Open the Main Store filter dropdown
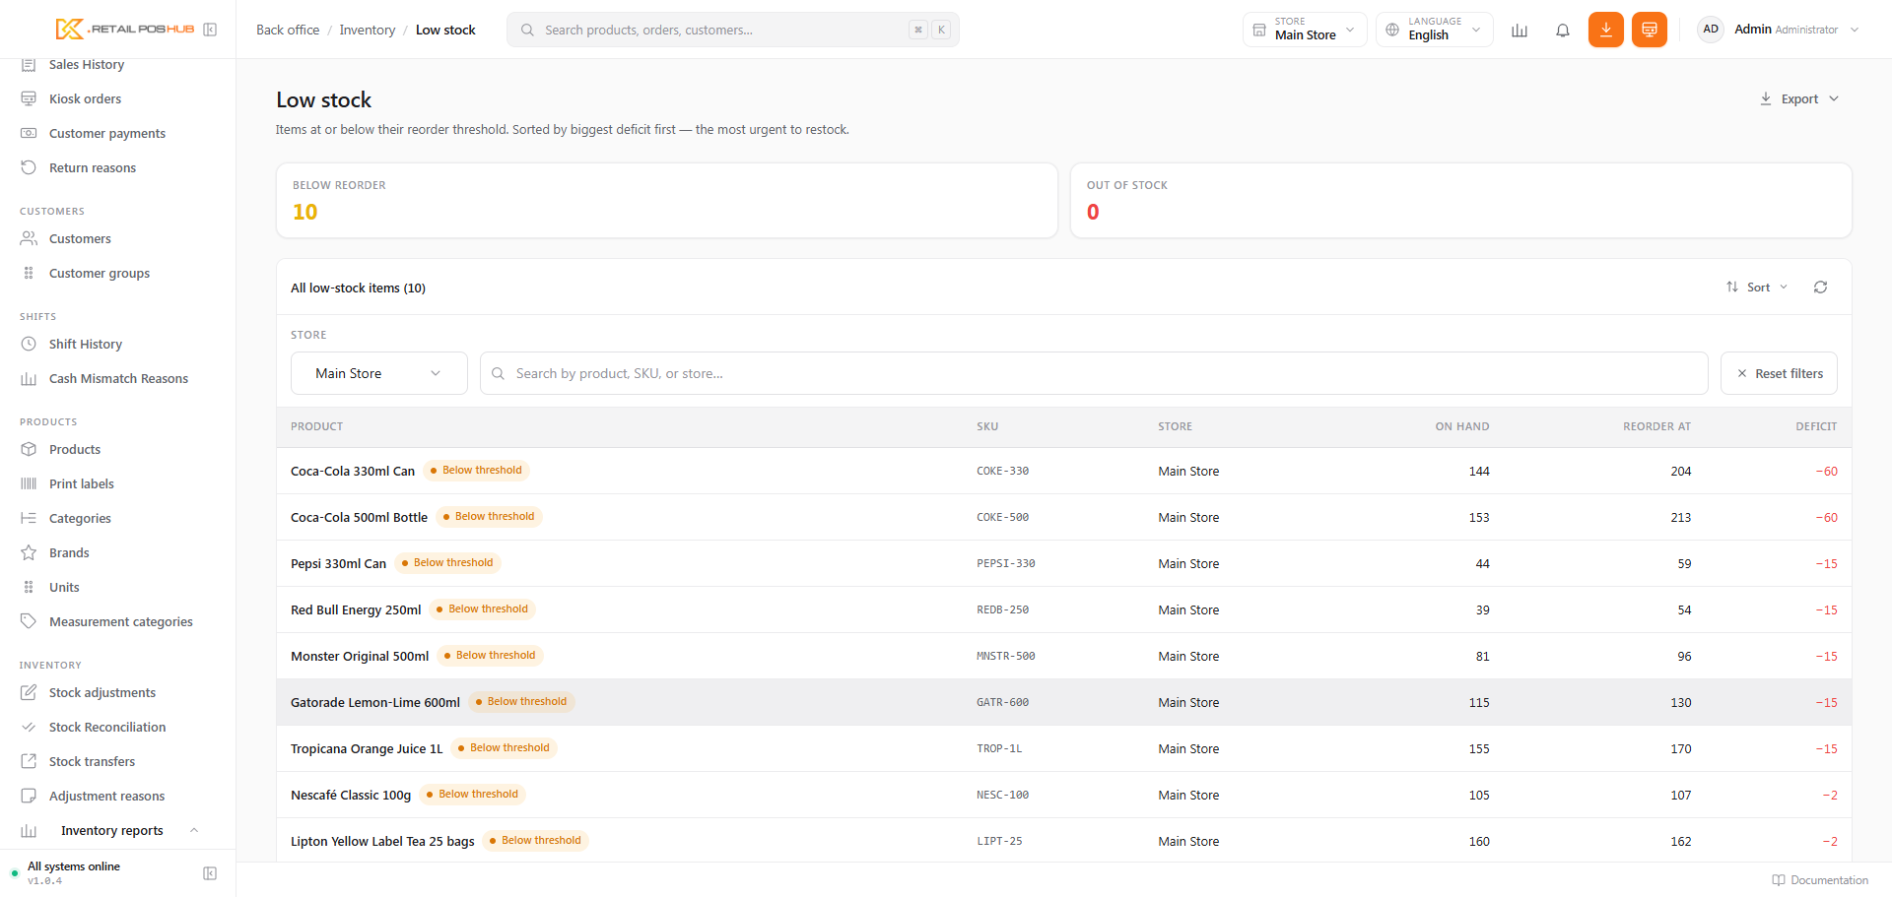 (x=379, y=374)
